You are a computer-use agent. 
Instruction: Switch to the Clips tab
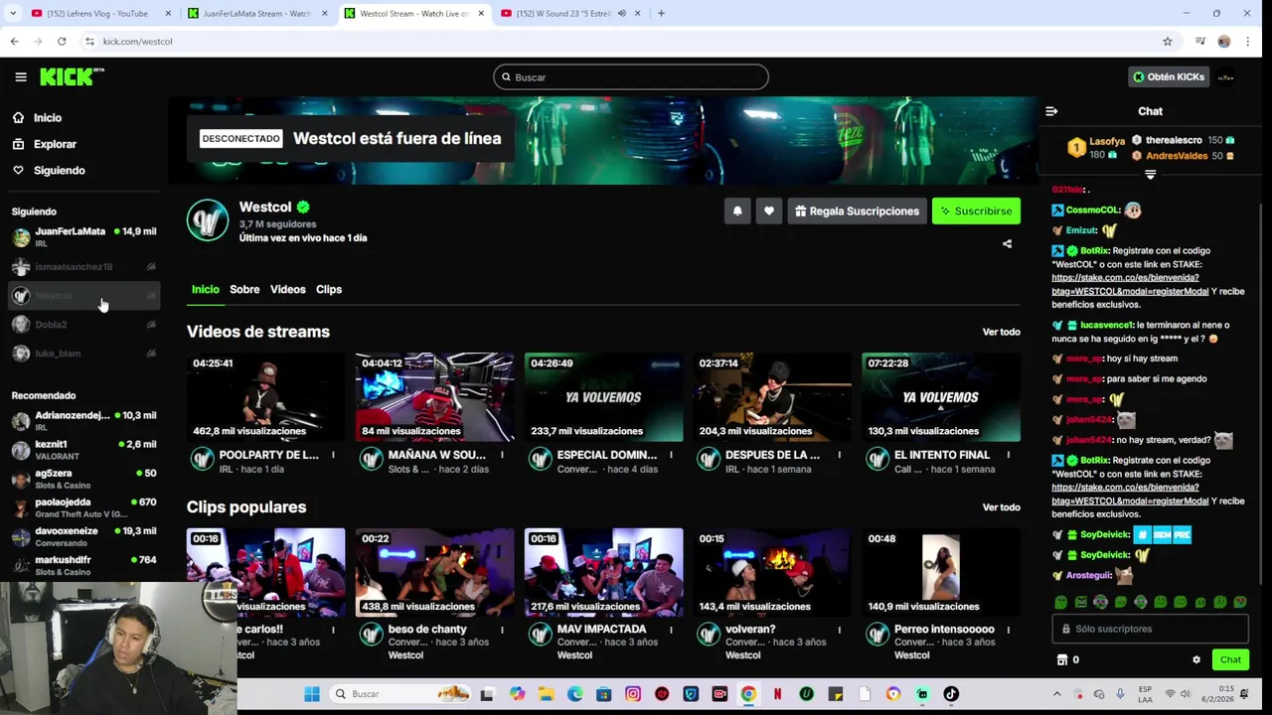[329, 290]
